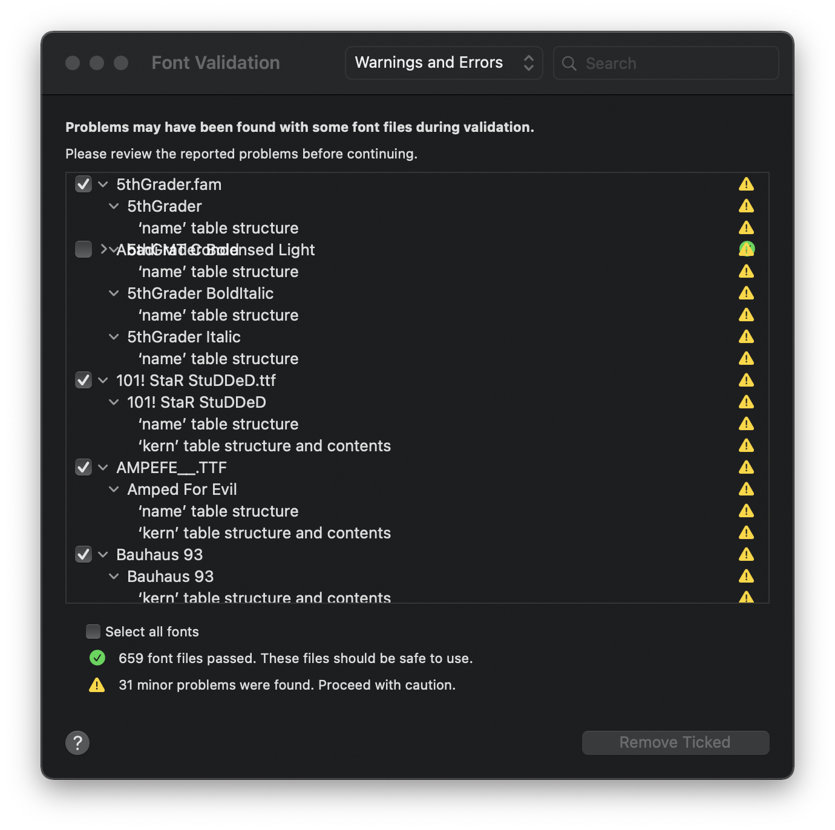Collapse the 5thGrader BoldItalic entry
Screen dimensions: 835x830
click(x=114, y=293)
